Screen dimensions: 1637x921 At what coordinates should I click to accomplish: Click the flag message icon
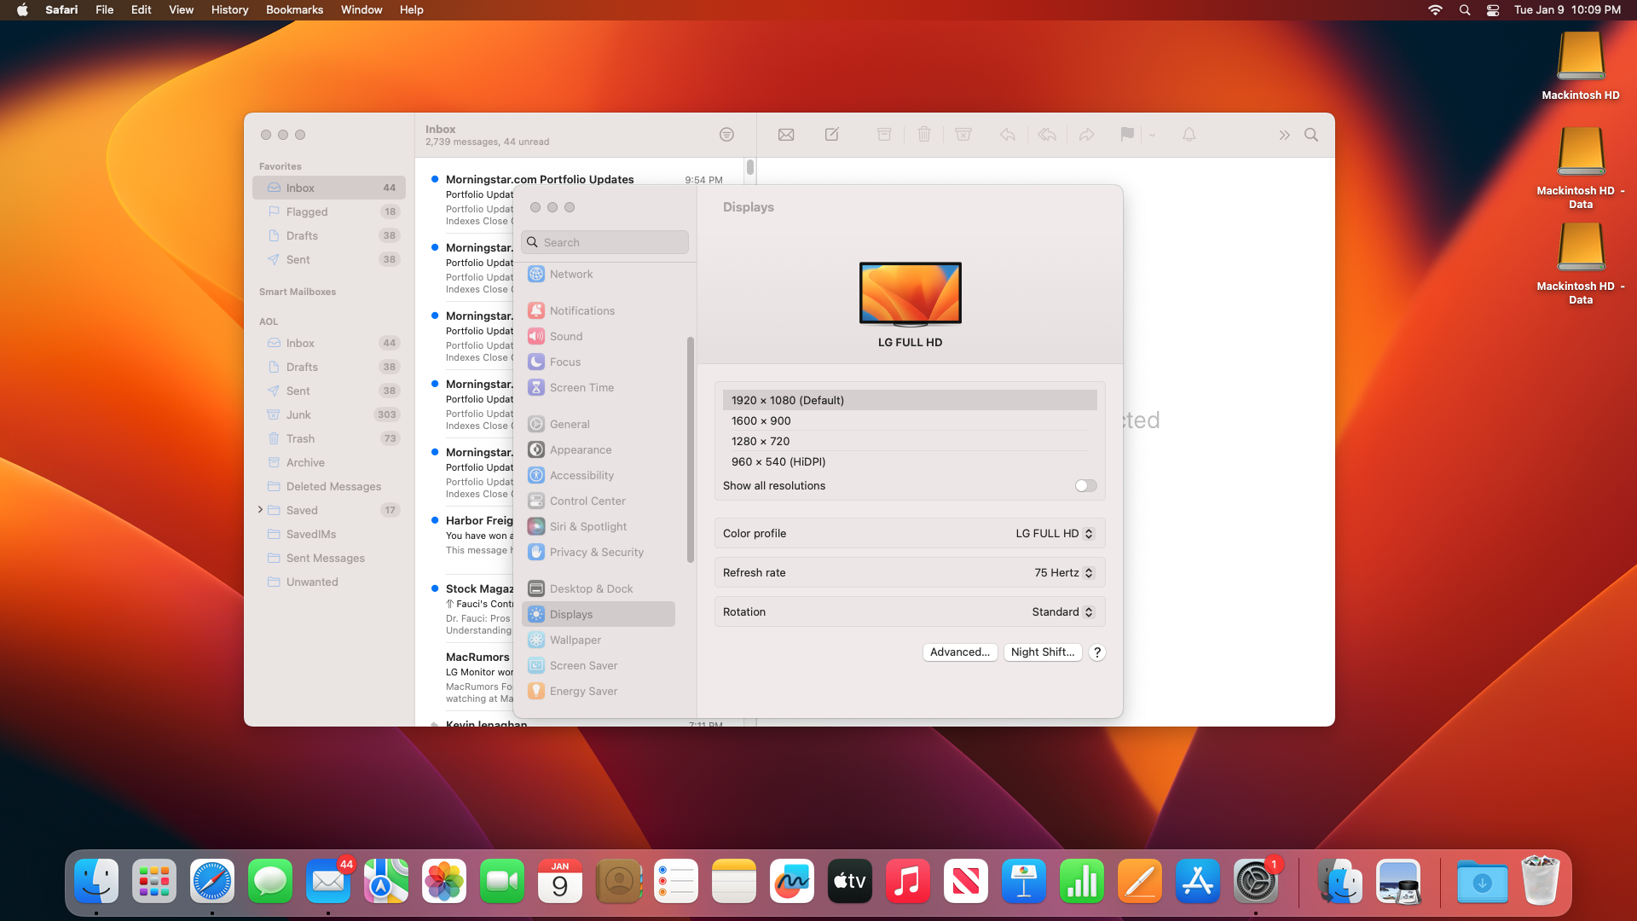[x=1127, y=135]
